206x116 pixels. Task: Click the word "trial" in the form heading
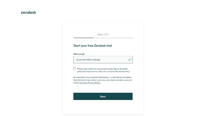point(109,46)
